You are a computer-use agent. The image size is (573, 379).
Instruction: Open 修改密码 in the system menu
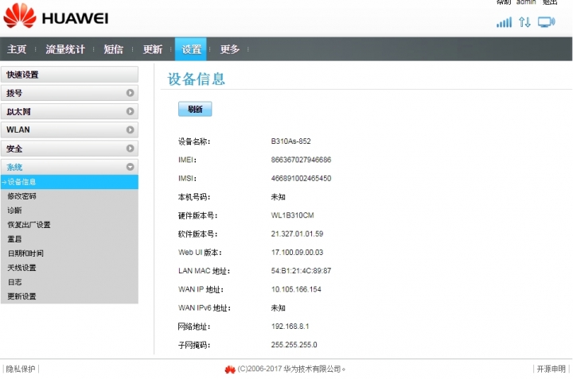click(x=22, y=196)
